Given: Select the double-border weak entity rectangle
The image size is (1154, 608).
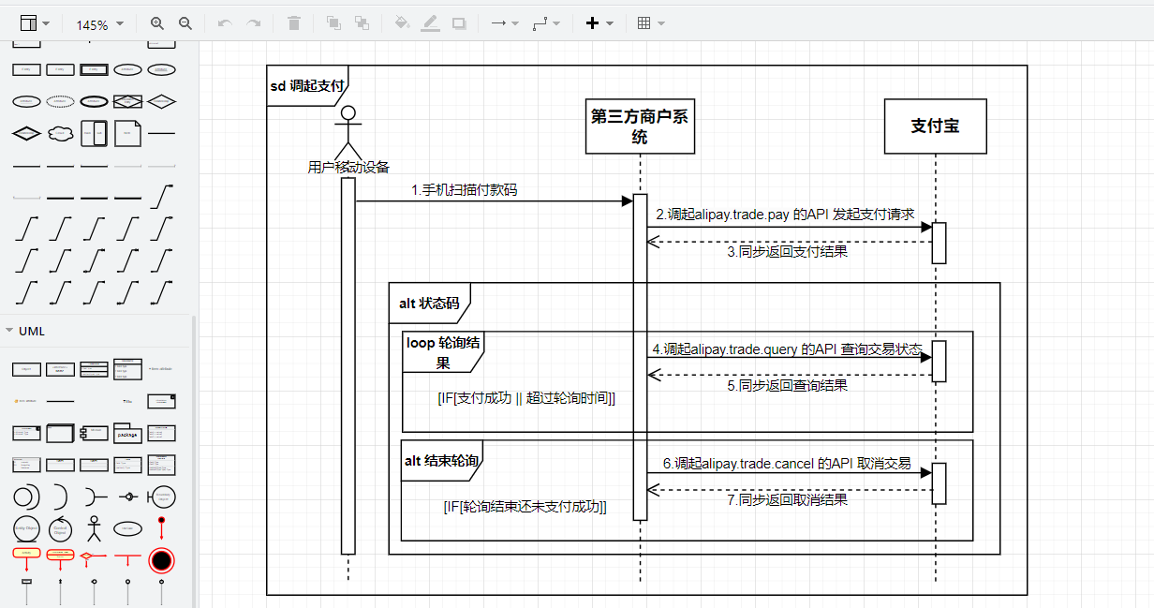Looking at the screenshot, I should (x=94, y=69).
